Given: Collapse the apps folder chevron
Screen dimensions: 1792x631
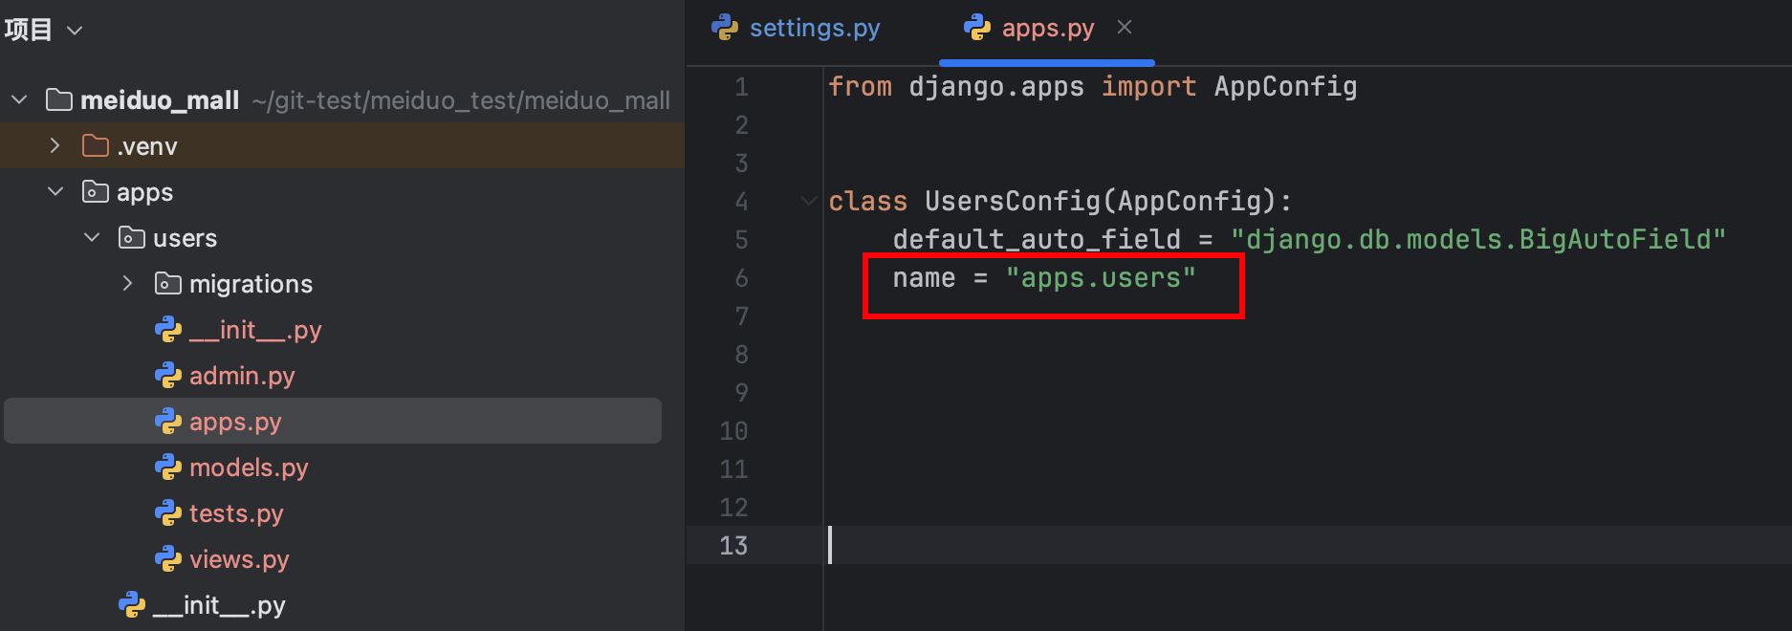Looking at the screenshot, I should click(x=55, y=192).
